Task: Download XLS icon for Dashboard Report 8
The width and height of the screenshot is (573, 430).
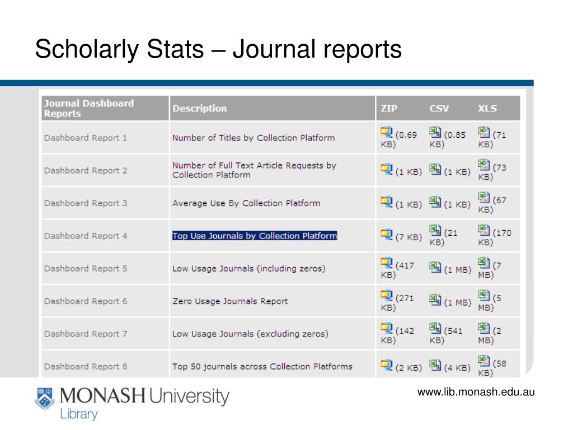Action: (484, 361)
